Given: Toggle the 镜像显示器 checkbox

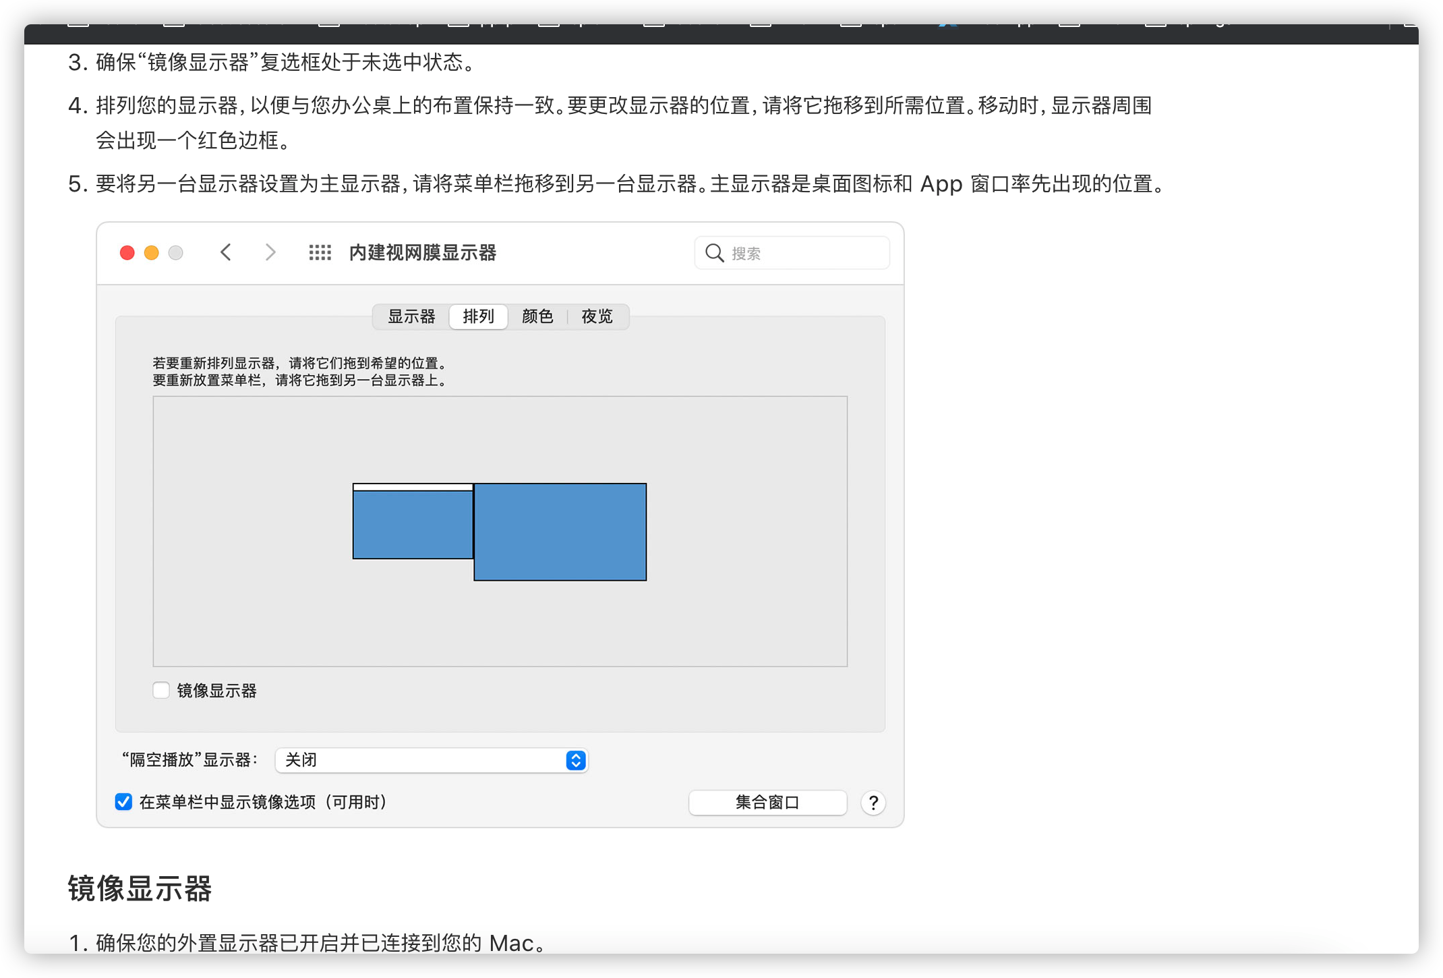Looking at the screenshot, I should (161, 690).
